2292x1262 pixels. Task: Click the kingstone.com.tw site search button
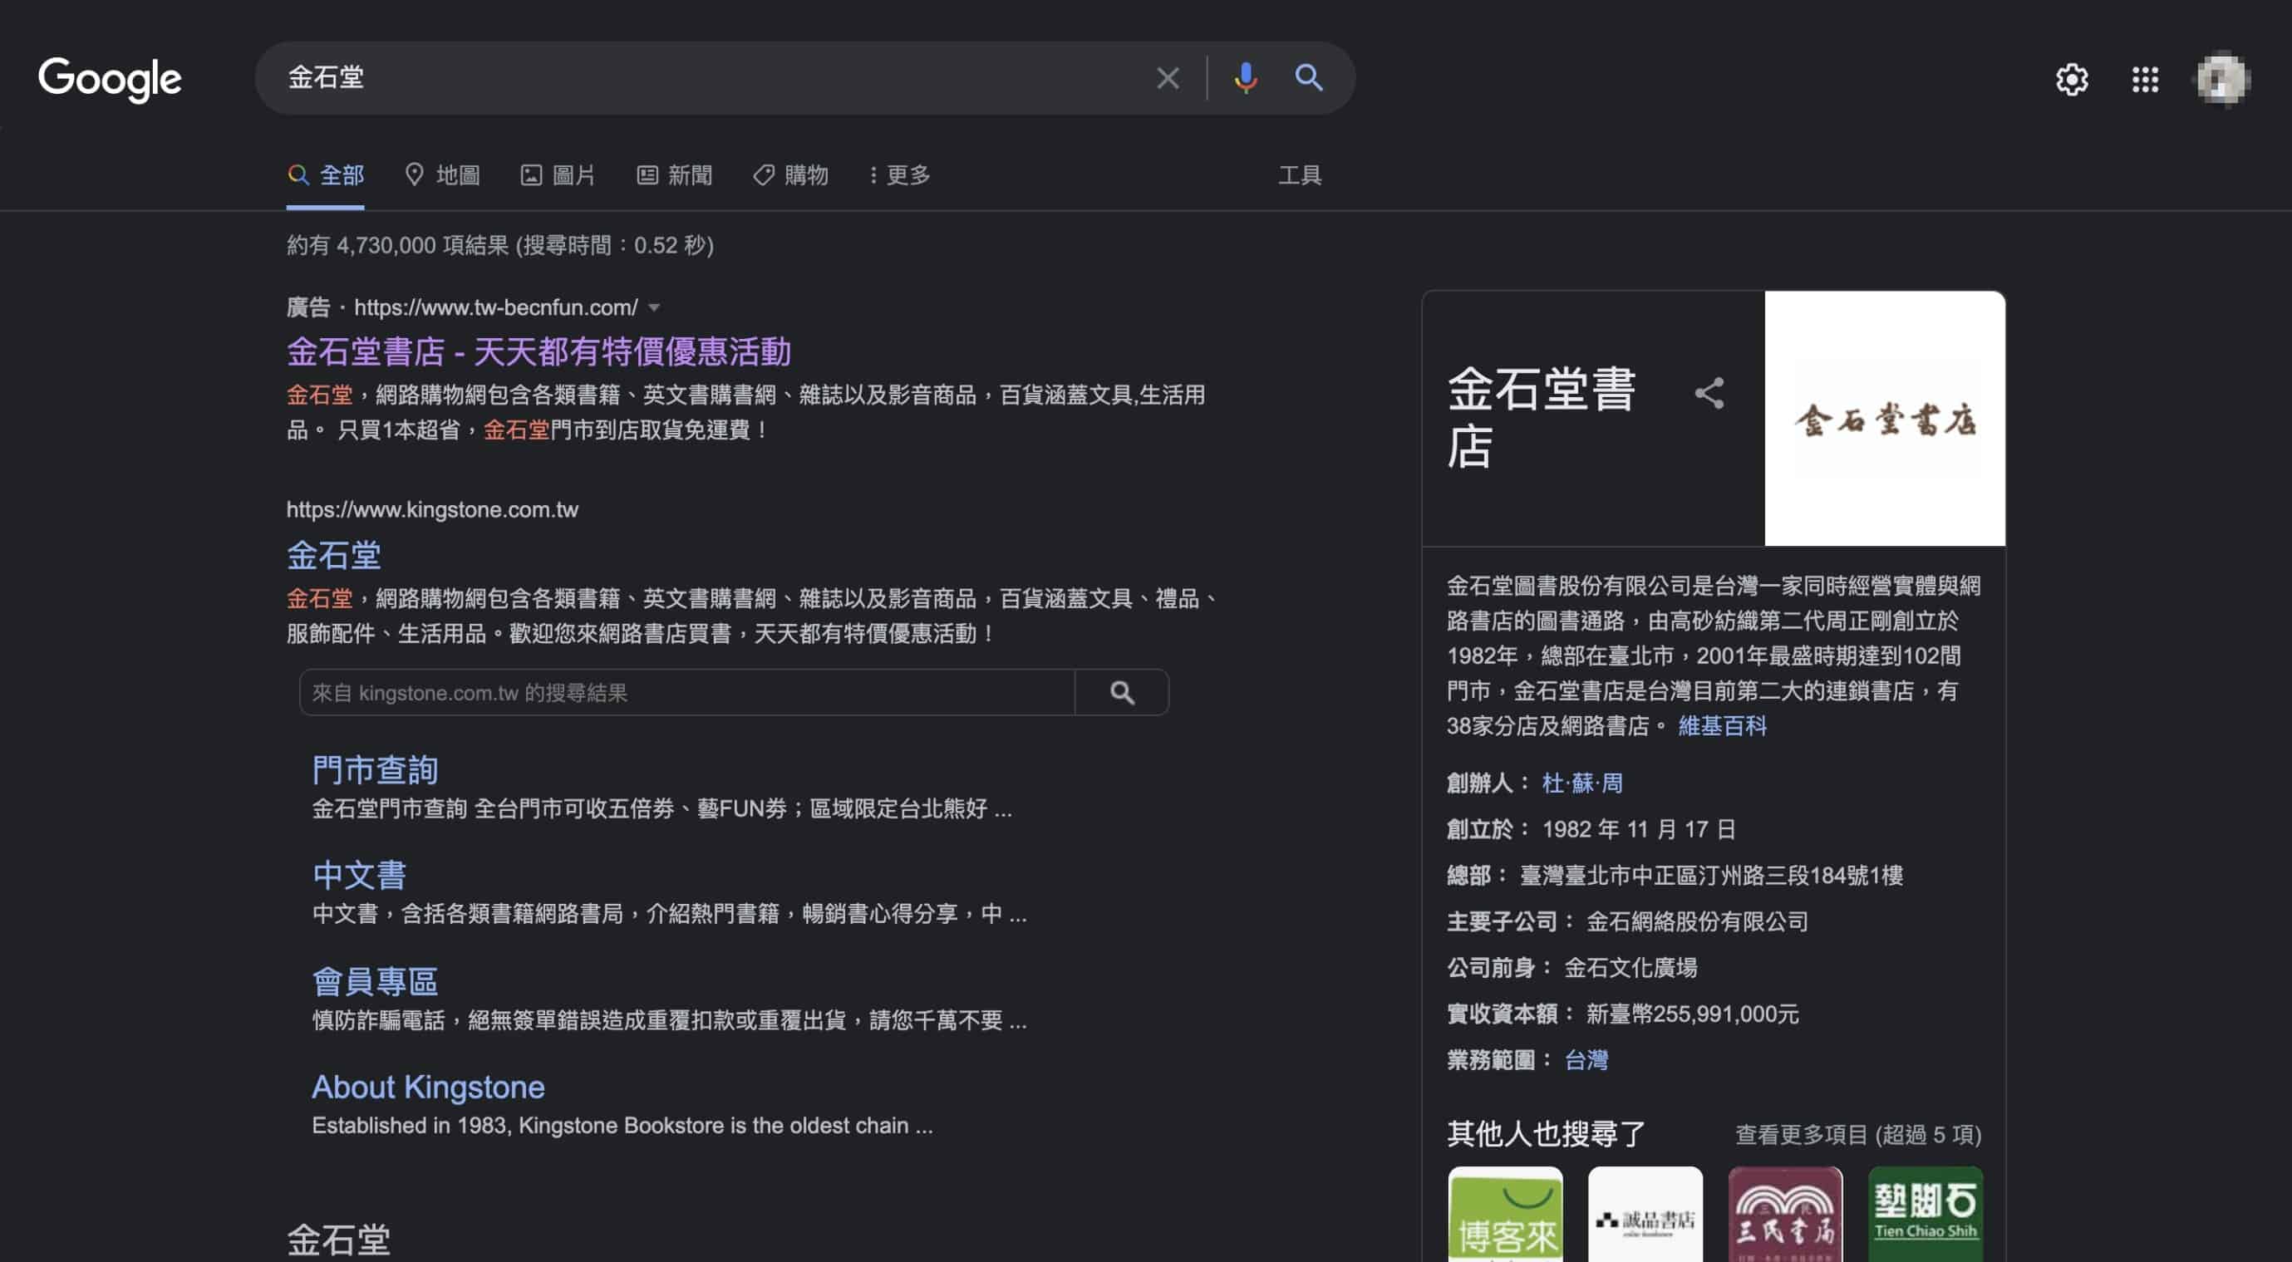pos(1122,693)
